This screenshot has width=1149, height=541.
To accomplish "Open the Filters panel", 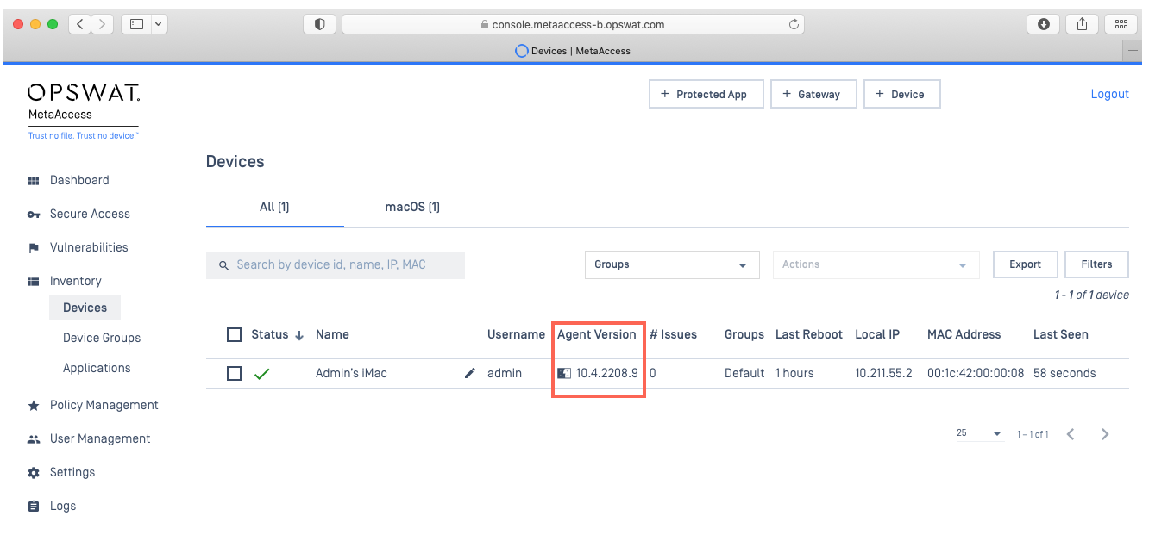I will [1097, 264].
